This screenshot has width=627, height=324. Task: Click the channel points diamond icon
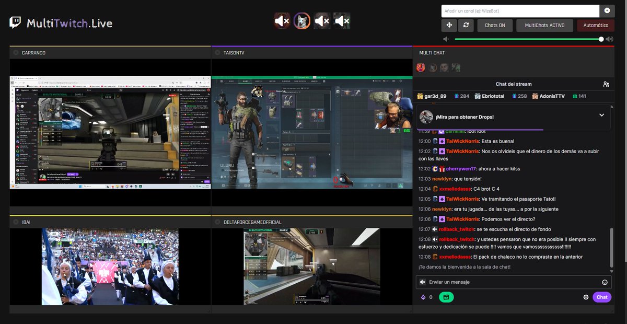click(x=423, y=297)
